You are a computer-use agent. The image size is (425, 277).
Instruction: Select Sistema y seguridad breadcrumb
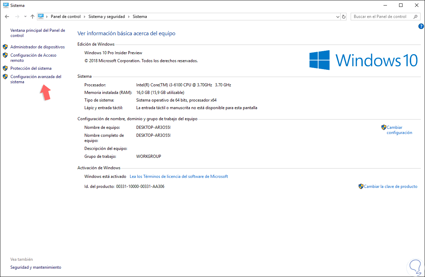point(107,17)
